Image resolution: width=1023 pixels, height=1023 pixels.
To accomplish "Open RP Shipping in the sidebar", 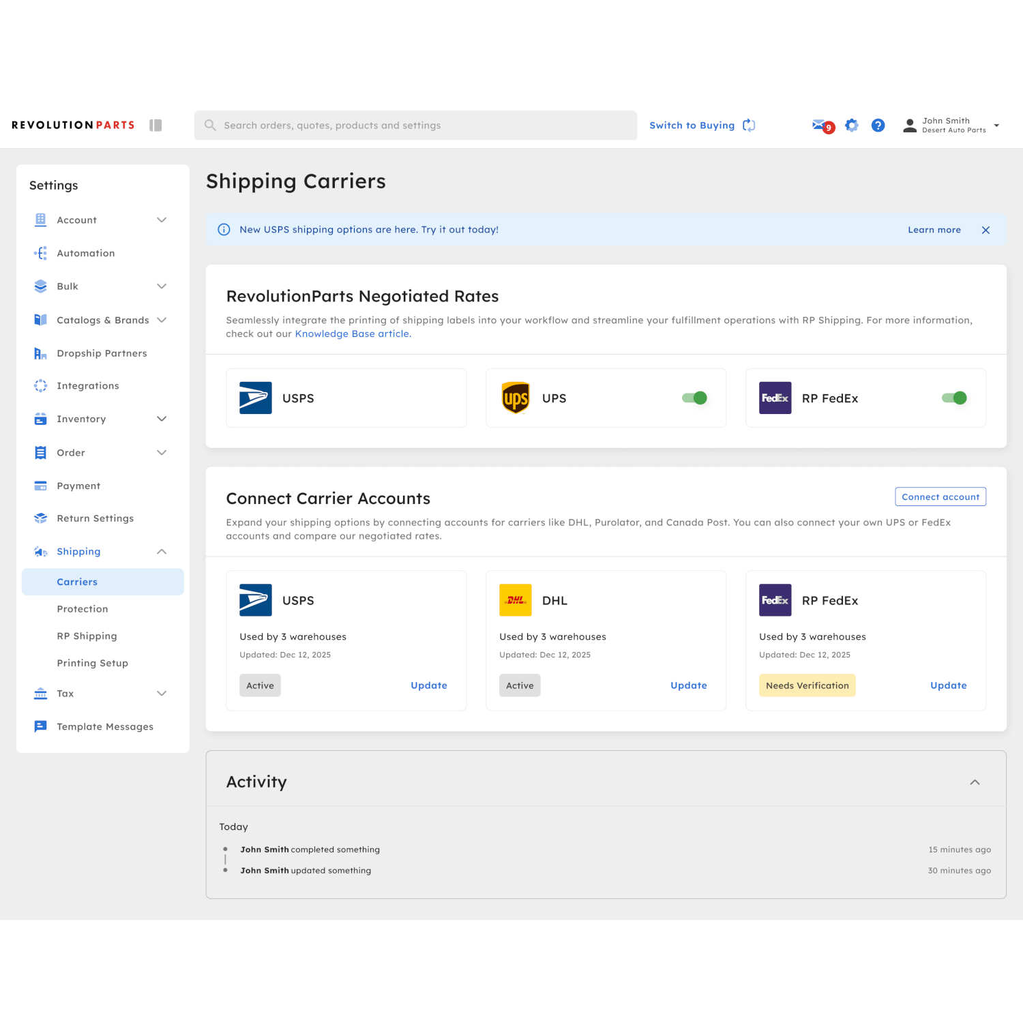I will click(87, 636).
